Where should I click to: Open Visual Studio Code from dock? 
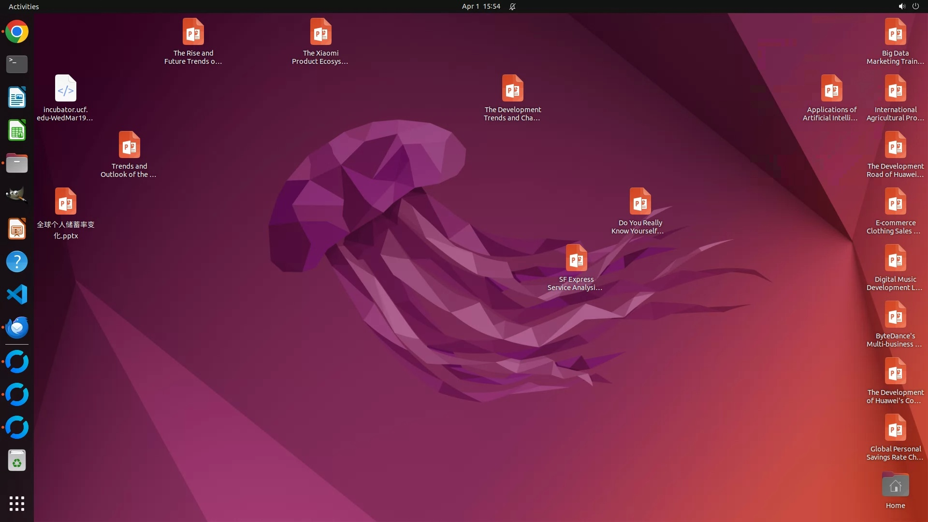click(x=17, y=294)
